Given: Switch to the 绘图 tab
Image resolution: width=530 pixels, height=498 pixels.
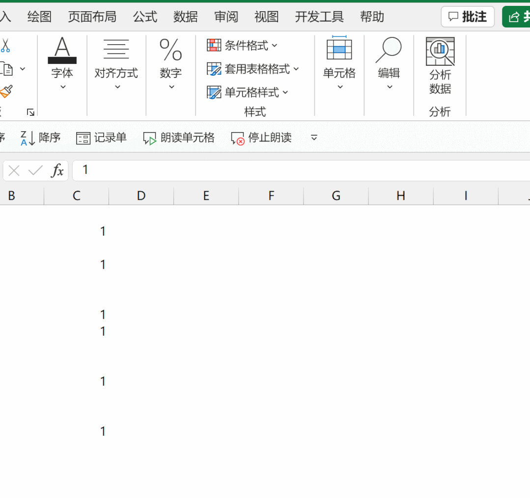Looking at the screenshot, I should click(40, 17).
